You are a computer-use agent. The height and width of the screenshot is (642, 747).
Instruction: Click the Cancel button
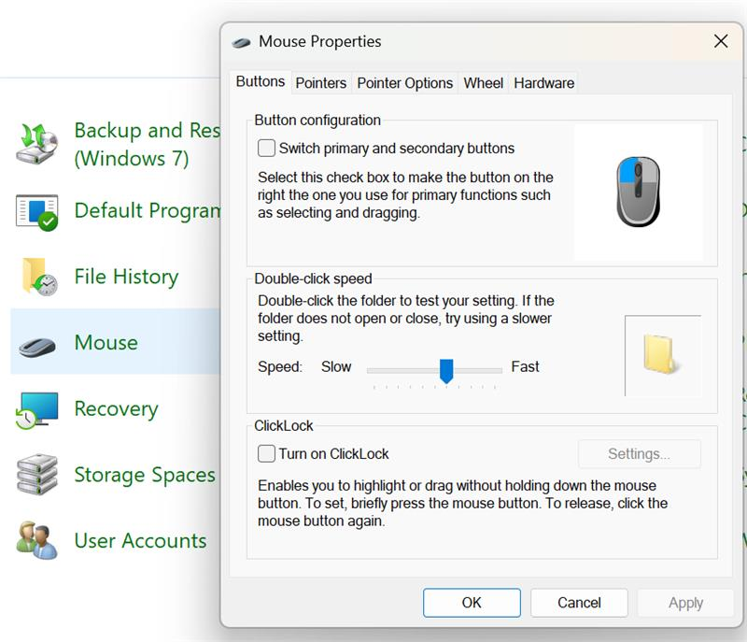tap(579, 603)
